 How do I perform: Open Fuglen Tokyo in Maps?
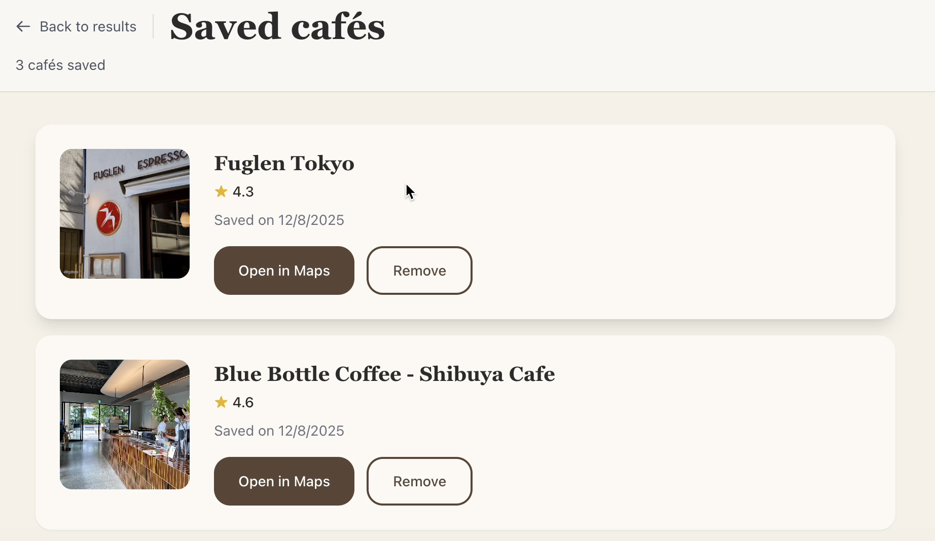(x=283, y=270)
